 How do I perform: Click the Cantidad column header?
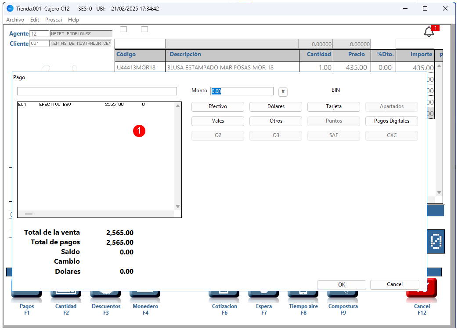[316, 55]
